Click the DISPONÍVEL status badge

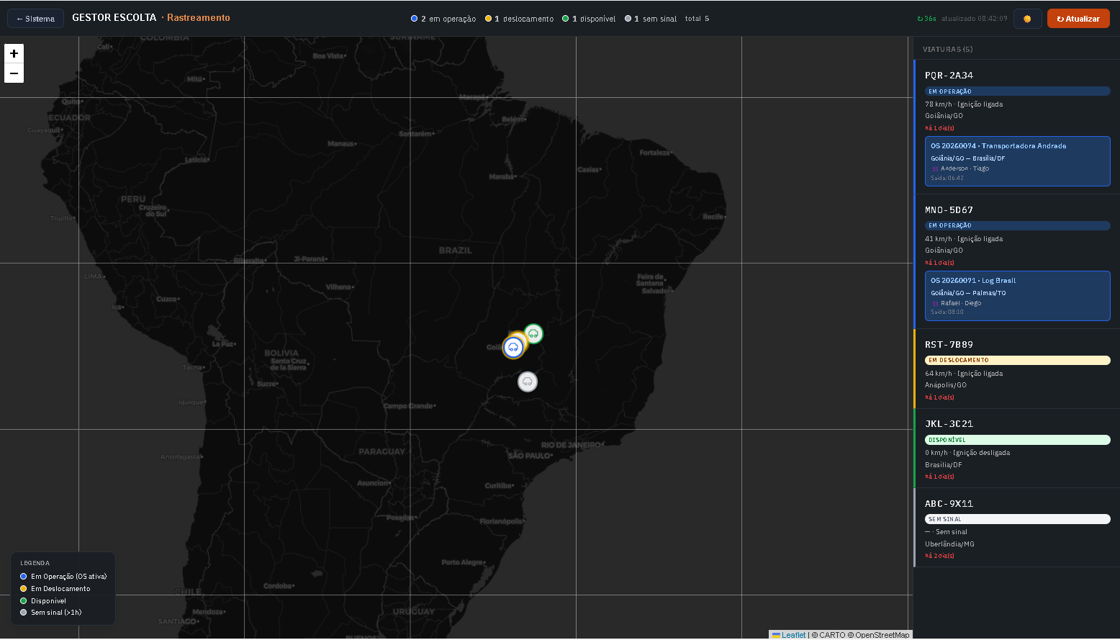[1017, 440]
